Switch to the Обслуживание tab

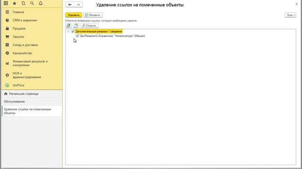point(32,101)
